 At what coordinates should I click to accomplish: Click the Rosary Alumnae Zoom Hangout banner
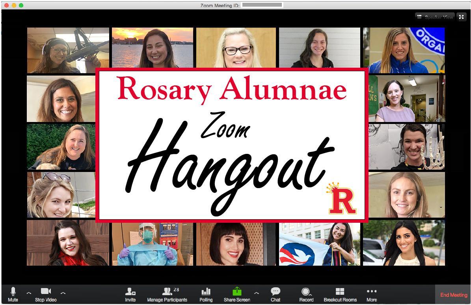[232, 146]
